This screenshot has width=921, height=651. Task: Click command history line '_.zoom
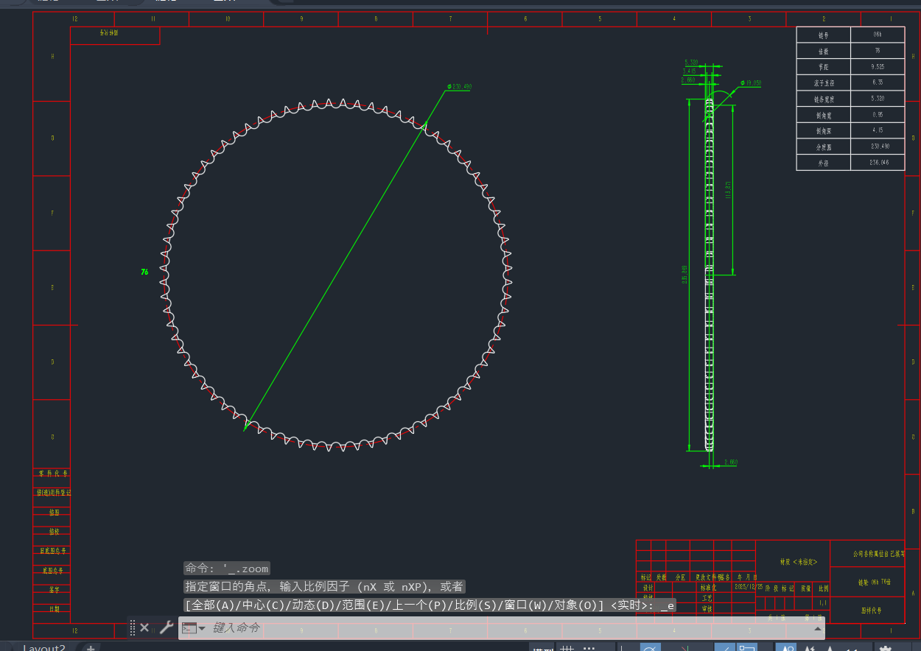coord(227,569)
